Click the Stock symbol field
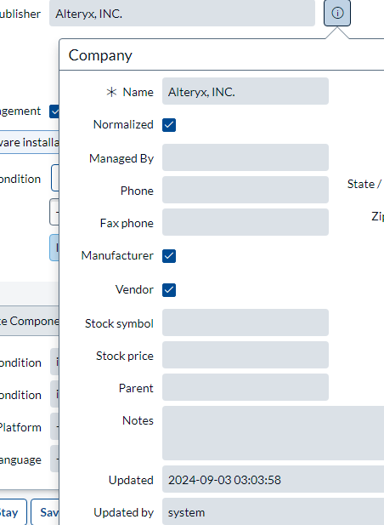The width and height of the screenshot is (384, 525). point(246,322)
